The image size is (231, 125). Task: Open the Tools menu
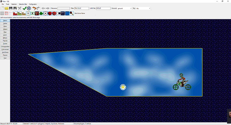(8, 4)
